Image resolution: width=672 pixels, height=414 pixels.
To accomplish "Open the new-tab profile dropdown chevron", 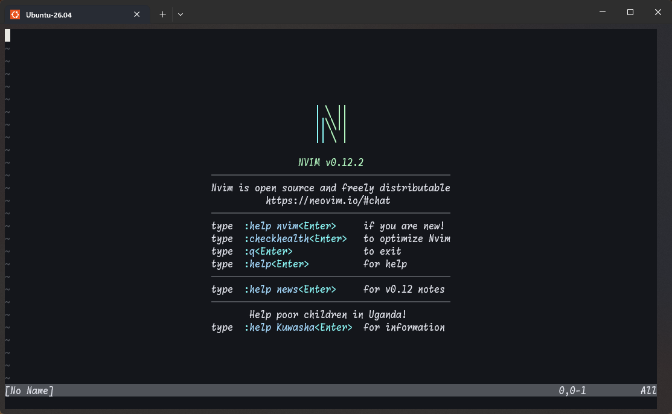I will (x=181, y=14).
